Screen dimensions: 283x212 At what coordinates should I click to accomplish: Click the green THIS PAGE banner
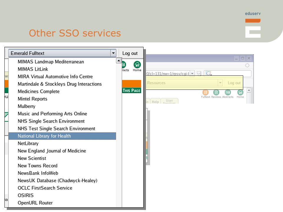point(131,90)
